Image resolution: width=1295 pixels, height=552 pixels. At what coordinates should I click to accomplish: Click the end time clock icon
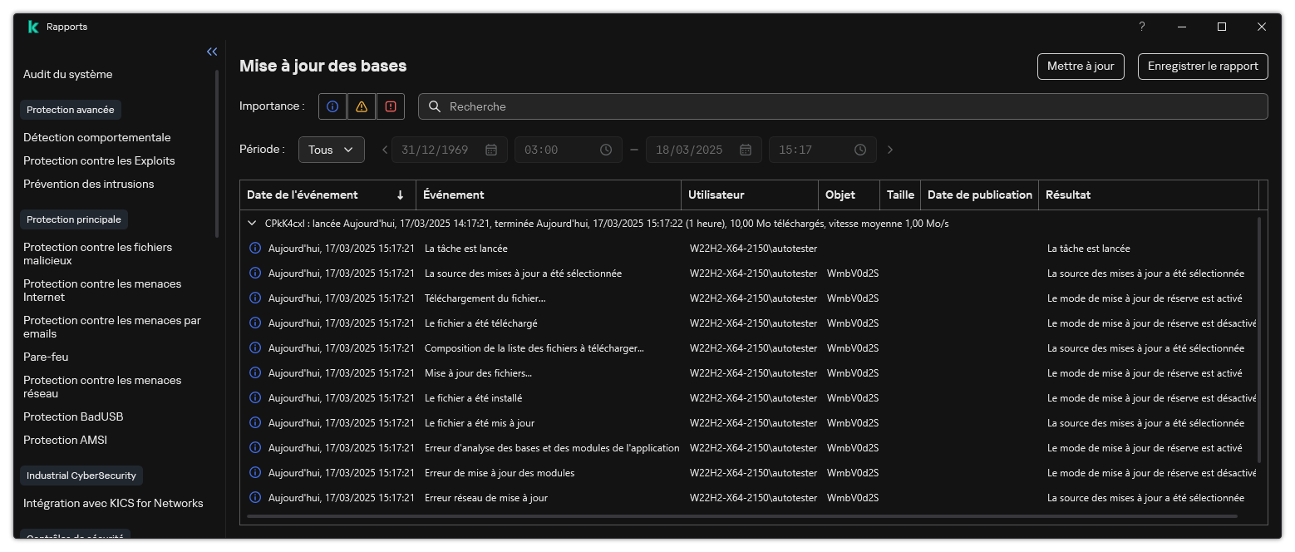point(860,150)
